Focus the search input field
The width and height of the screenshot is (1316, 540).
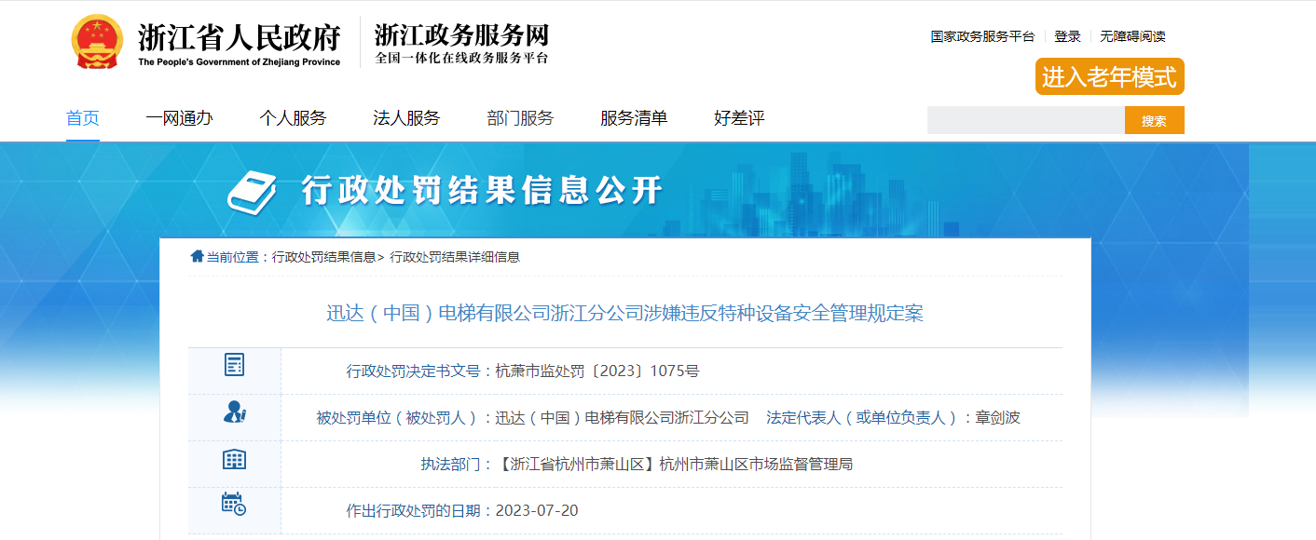tap(1026, 120)
